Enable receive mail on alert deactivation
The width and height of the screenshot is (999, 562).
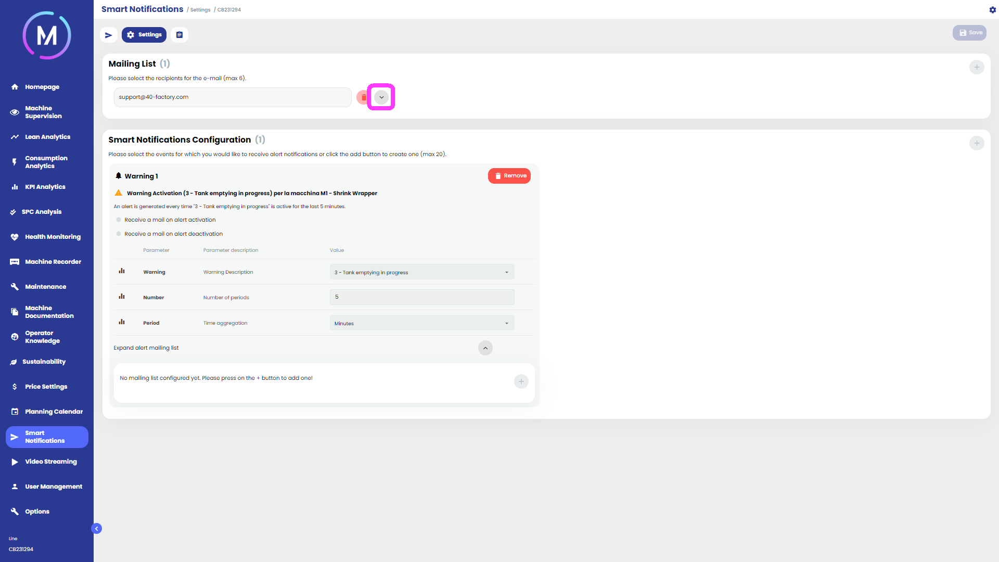119,234
